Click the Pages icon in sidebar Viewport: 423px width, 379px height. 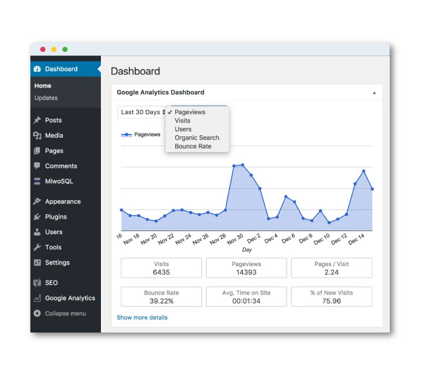[x=37, y=151]
